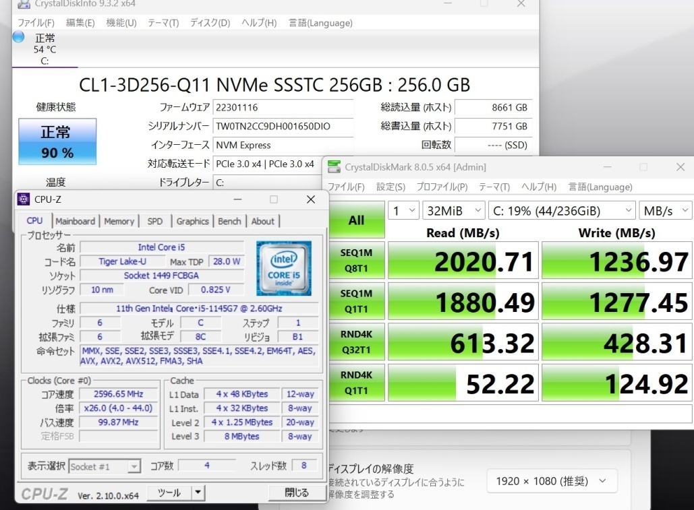Open プロファイル(P) menu in CrystalDiskMark
The image size is (694, 510).
click(x=442, y=187)
